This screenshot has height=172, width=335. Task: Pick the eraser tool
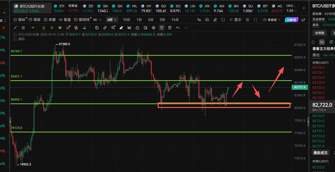pos(121,28)
